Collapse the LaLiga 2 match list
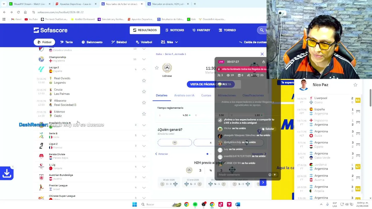This screenshot has width=372, height=209. pyautogui.click(x=144, y=69)
